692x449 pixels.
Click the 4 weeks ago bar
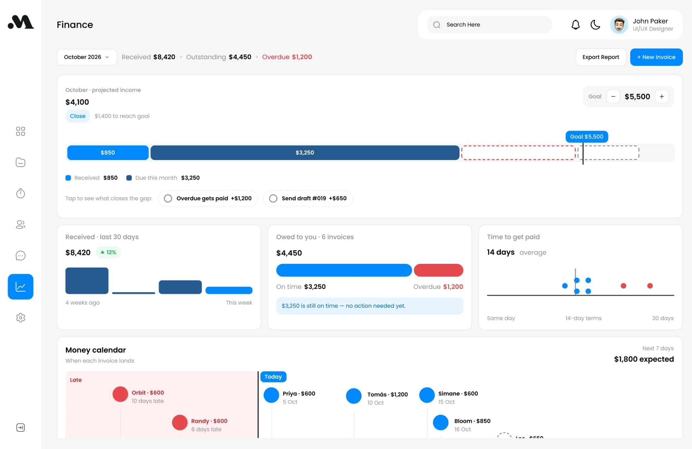pos(87,281)
